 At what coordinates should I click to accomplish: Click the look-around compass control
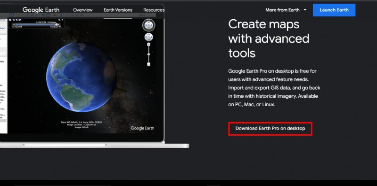point(148,25)
